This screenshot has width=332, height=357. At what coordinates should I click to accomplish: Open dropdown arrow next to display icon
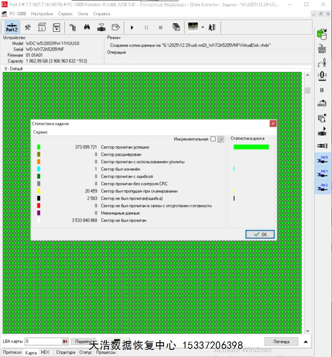click(x=202, y=27)
